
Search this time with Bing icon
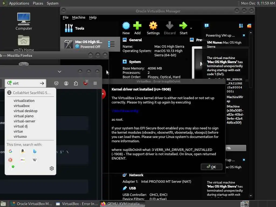(35, 151)
